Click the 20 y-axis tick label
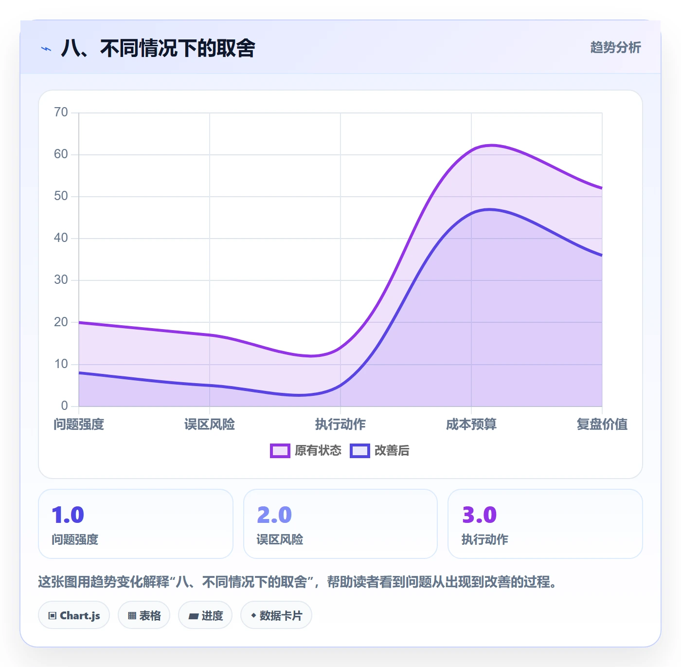 61,322
